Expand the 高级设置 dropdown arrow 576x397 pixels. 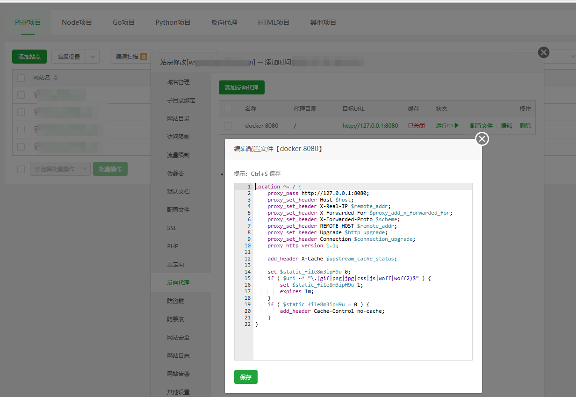pyautogui.click(x=93, y=57)
